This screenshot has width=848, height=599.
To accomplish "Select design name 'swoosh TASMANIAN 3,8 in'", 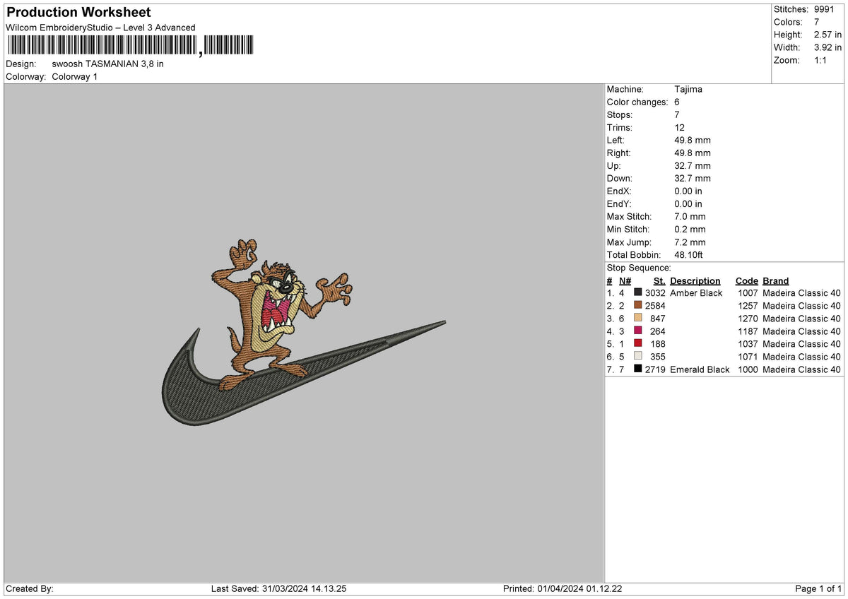I will [x=107, y=64].
